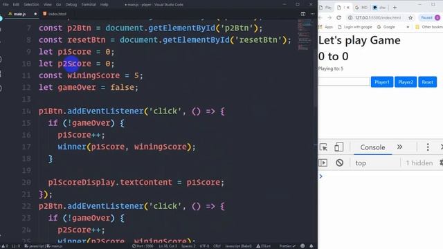Click the Ln/Col cursor position indicator
The height and width of the screenshot is (249, 443).
tap(168, 246)
